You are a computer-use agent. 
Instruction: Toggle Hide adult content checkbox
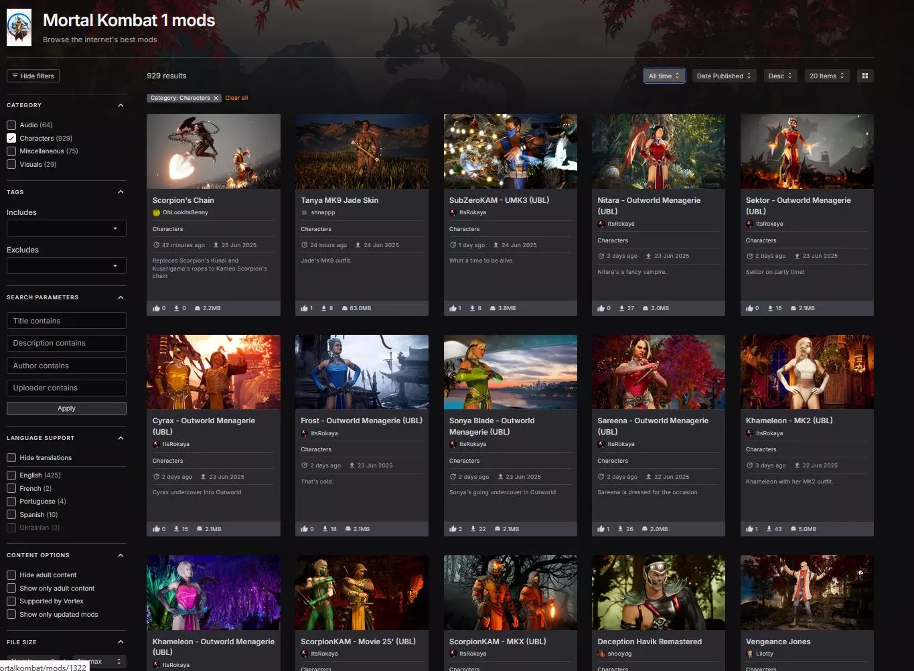tap(11, 575)
